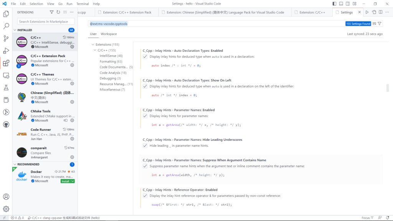Collapse the C/C++ settings tree node

[x=95, y=50]
